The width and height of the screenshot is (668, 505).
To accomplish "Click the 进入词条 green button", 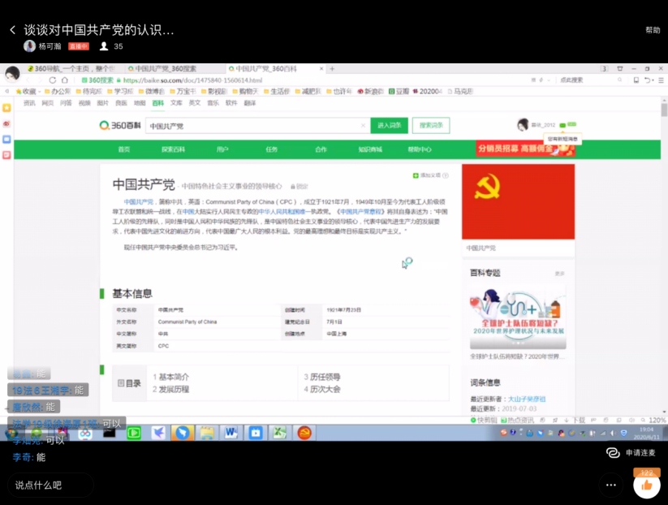I will click(x=389, y=126).
